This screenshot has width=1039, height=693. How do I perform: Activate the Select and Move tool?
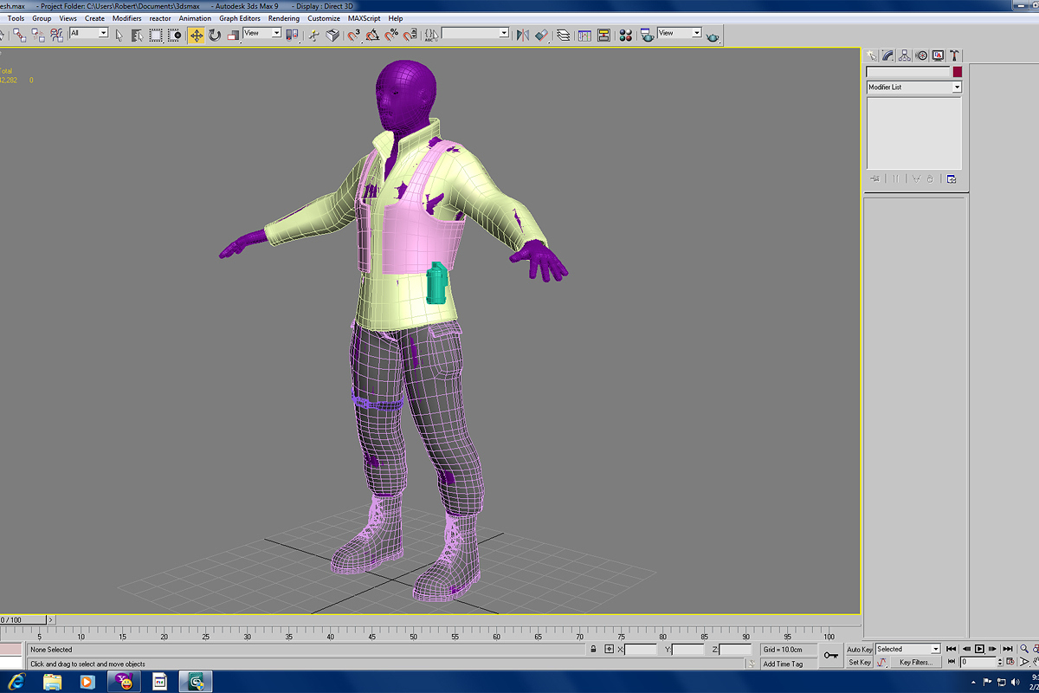(197, 35)
